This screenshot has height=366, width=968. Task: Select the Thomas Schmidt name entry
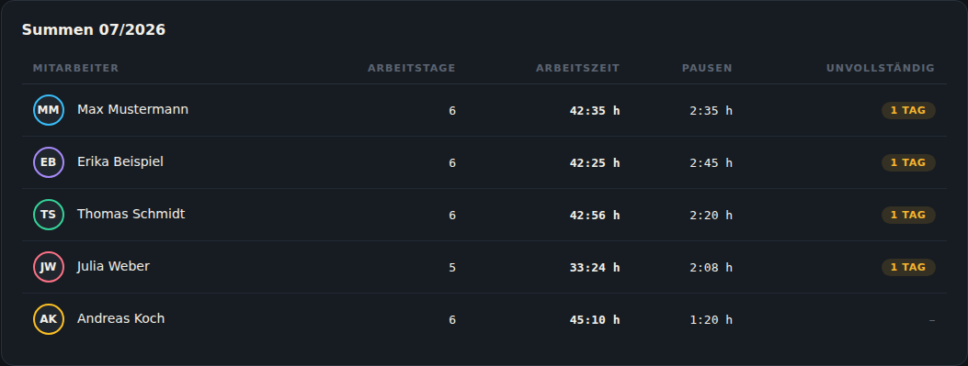[131, 214]
